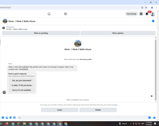Select the buyer's message with contact info
Viewport: 159px width, 126px height.
42,68
